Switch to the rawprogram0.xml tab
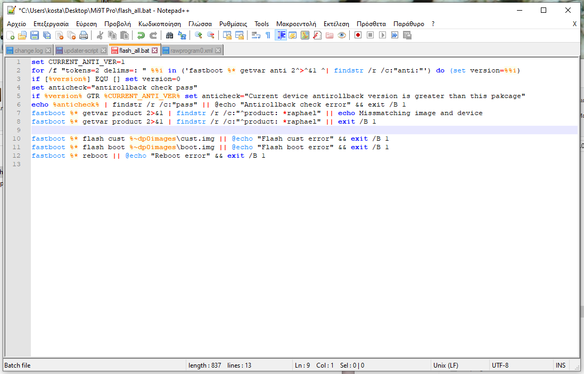Viewport: 584px width, 374px height. (192, 51)
